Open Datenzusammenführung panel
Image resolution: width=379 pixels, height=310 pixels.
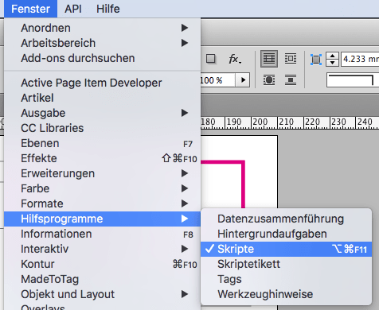click(286, 219)
